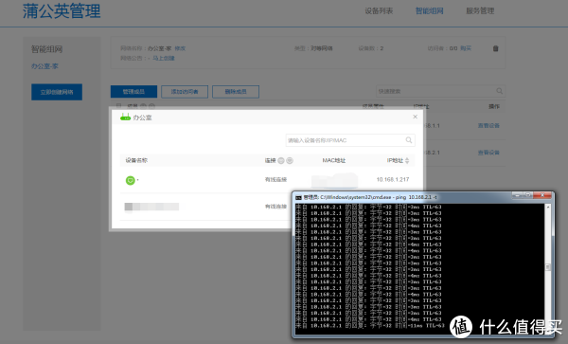This screenshot has width=568, height=344.
Task: Click the green shield device icon
Action: 130,180
